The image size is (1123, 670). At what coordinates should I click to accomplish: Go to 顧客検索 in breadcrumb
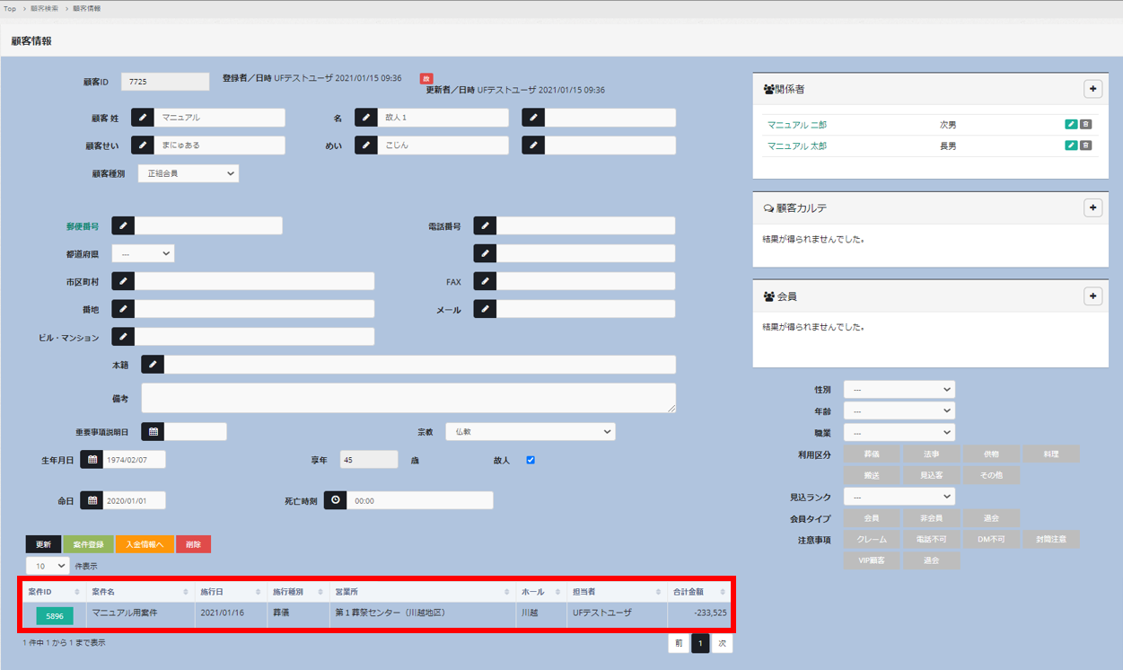coord(44,9)
